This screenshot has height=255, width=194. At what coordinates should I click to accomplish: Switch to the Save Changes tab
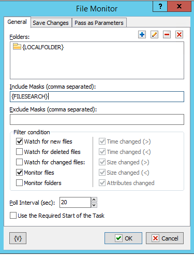tap(51, 23)
